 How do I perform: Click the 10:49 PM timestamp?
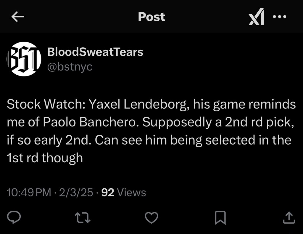tap(29, 193)
